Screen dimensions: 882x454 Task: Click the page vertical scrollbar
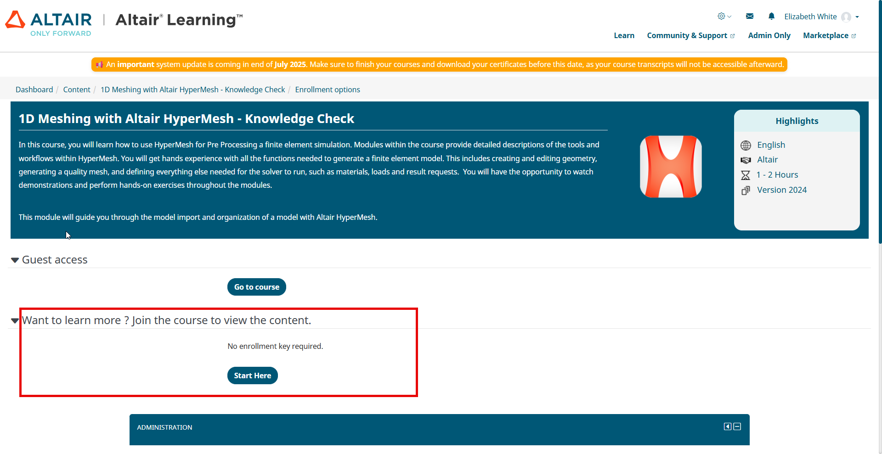coord(880,122)
